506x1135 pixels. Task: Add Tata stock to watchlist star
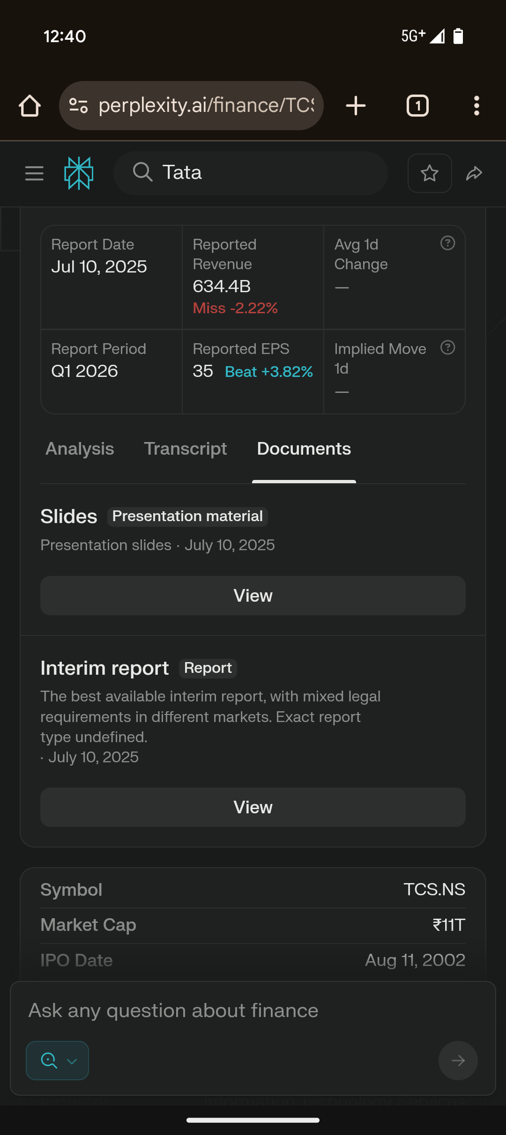click(x=430, y=173)
